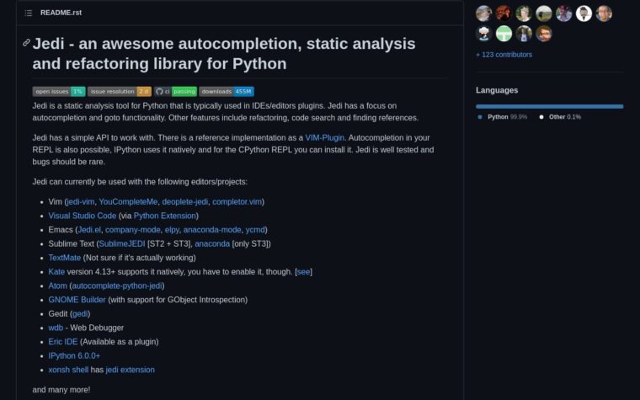The height and width of the screenshot is (400, 640).
Task: Open the Python Extension link
Action: pyautogui.click(x=164, y=216)
